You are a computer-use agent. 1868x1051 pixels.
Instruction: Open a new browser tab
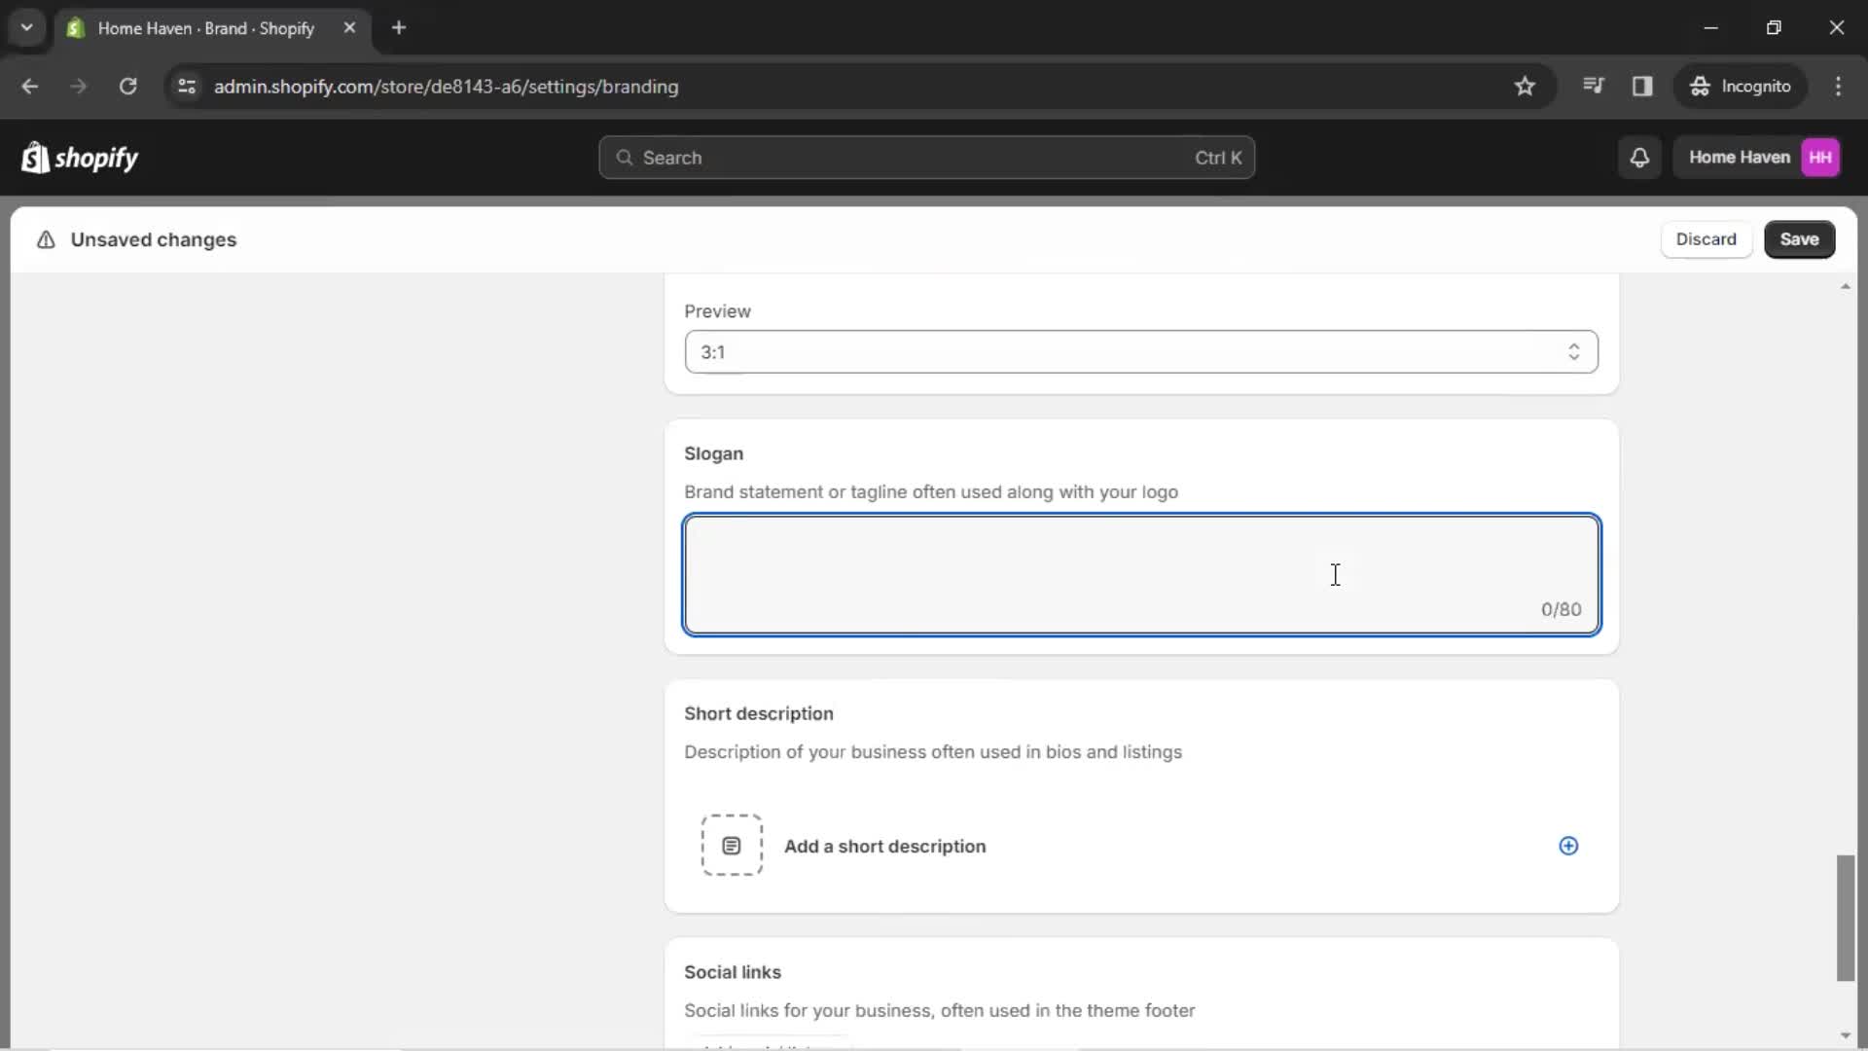[x=399, y=28]
